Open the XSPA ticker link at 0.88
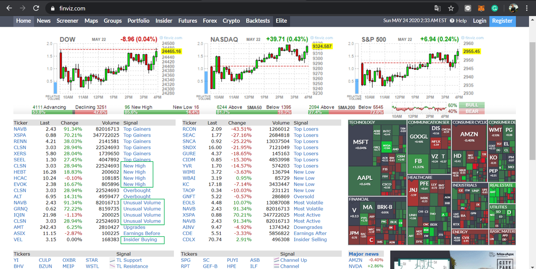 point(20,135)
